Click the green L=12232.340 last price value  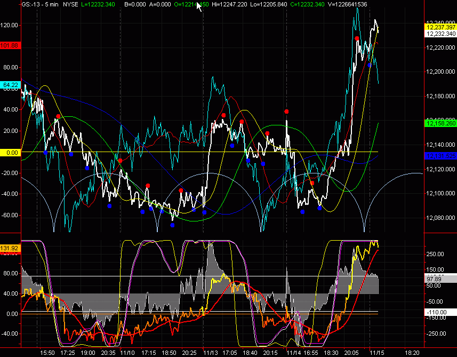point(98,4)
